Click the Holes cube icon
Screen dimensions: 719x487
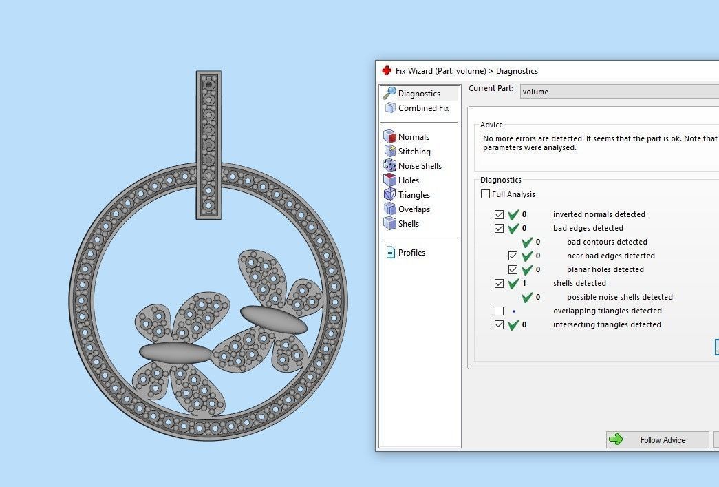pos(389,180)
